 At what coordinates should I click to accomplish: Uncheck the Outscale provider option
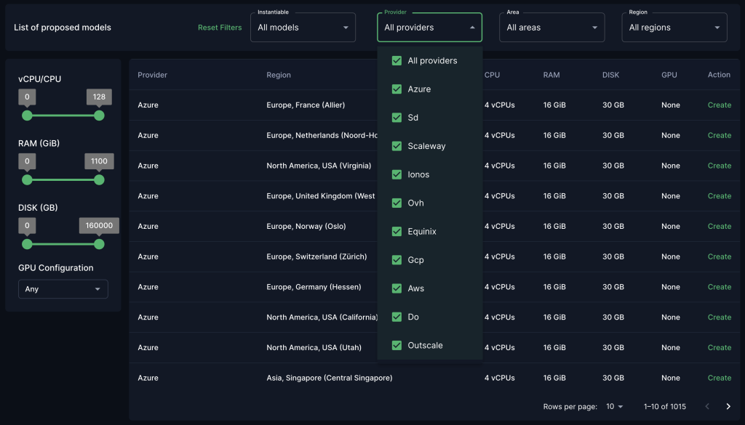397,345
